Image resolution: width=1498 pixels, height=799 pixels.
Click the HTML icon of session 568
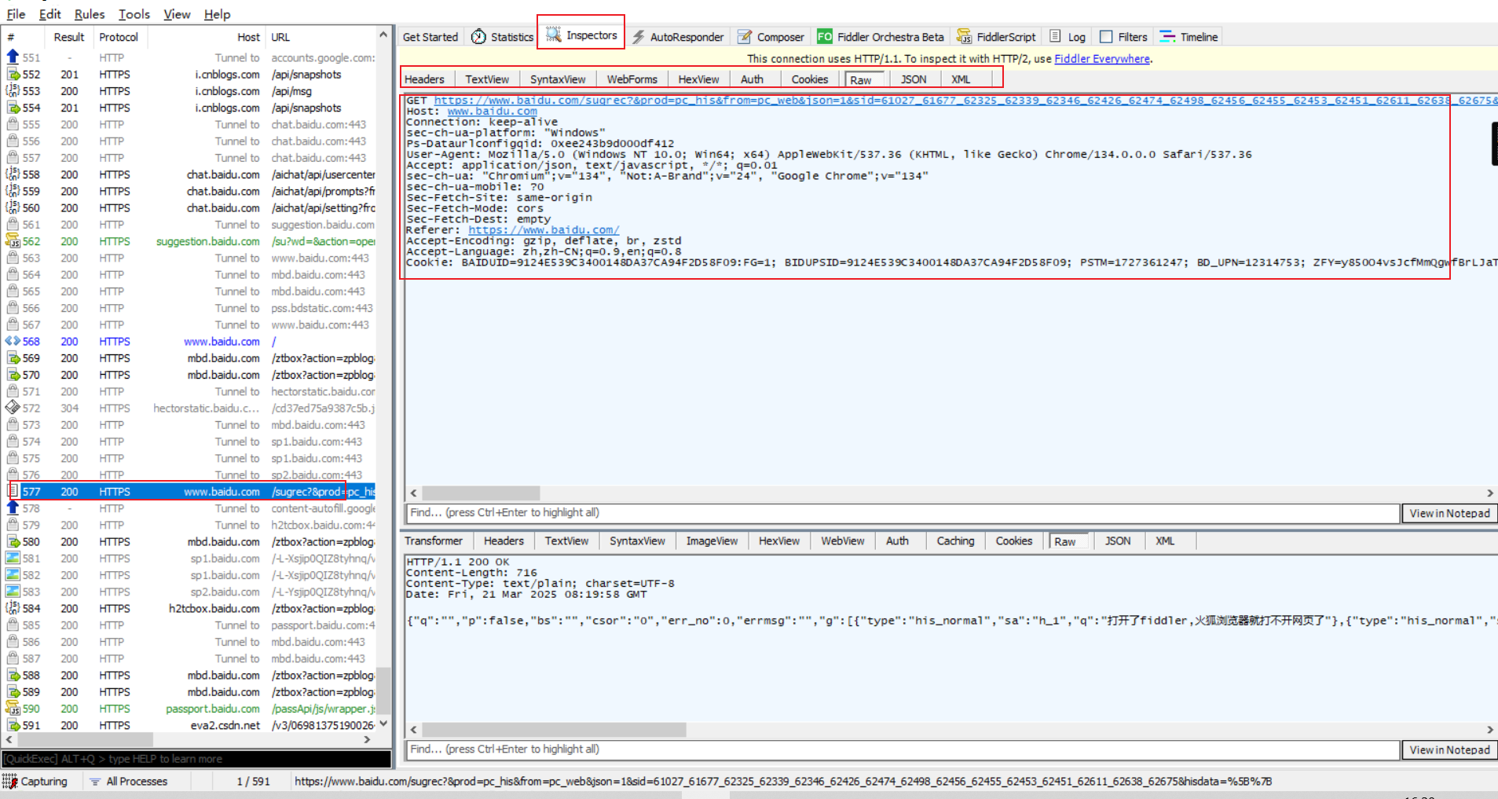point(13,341)
